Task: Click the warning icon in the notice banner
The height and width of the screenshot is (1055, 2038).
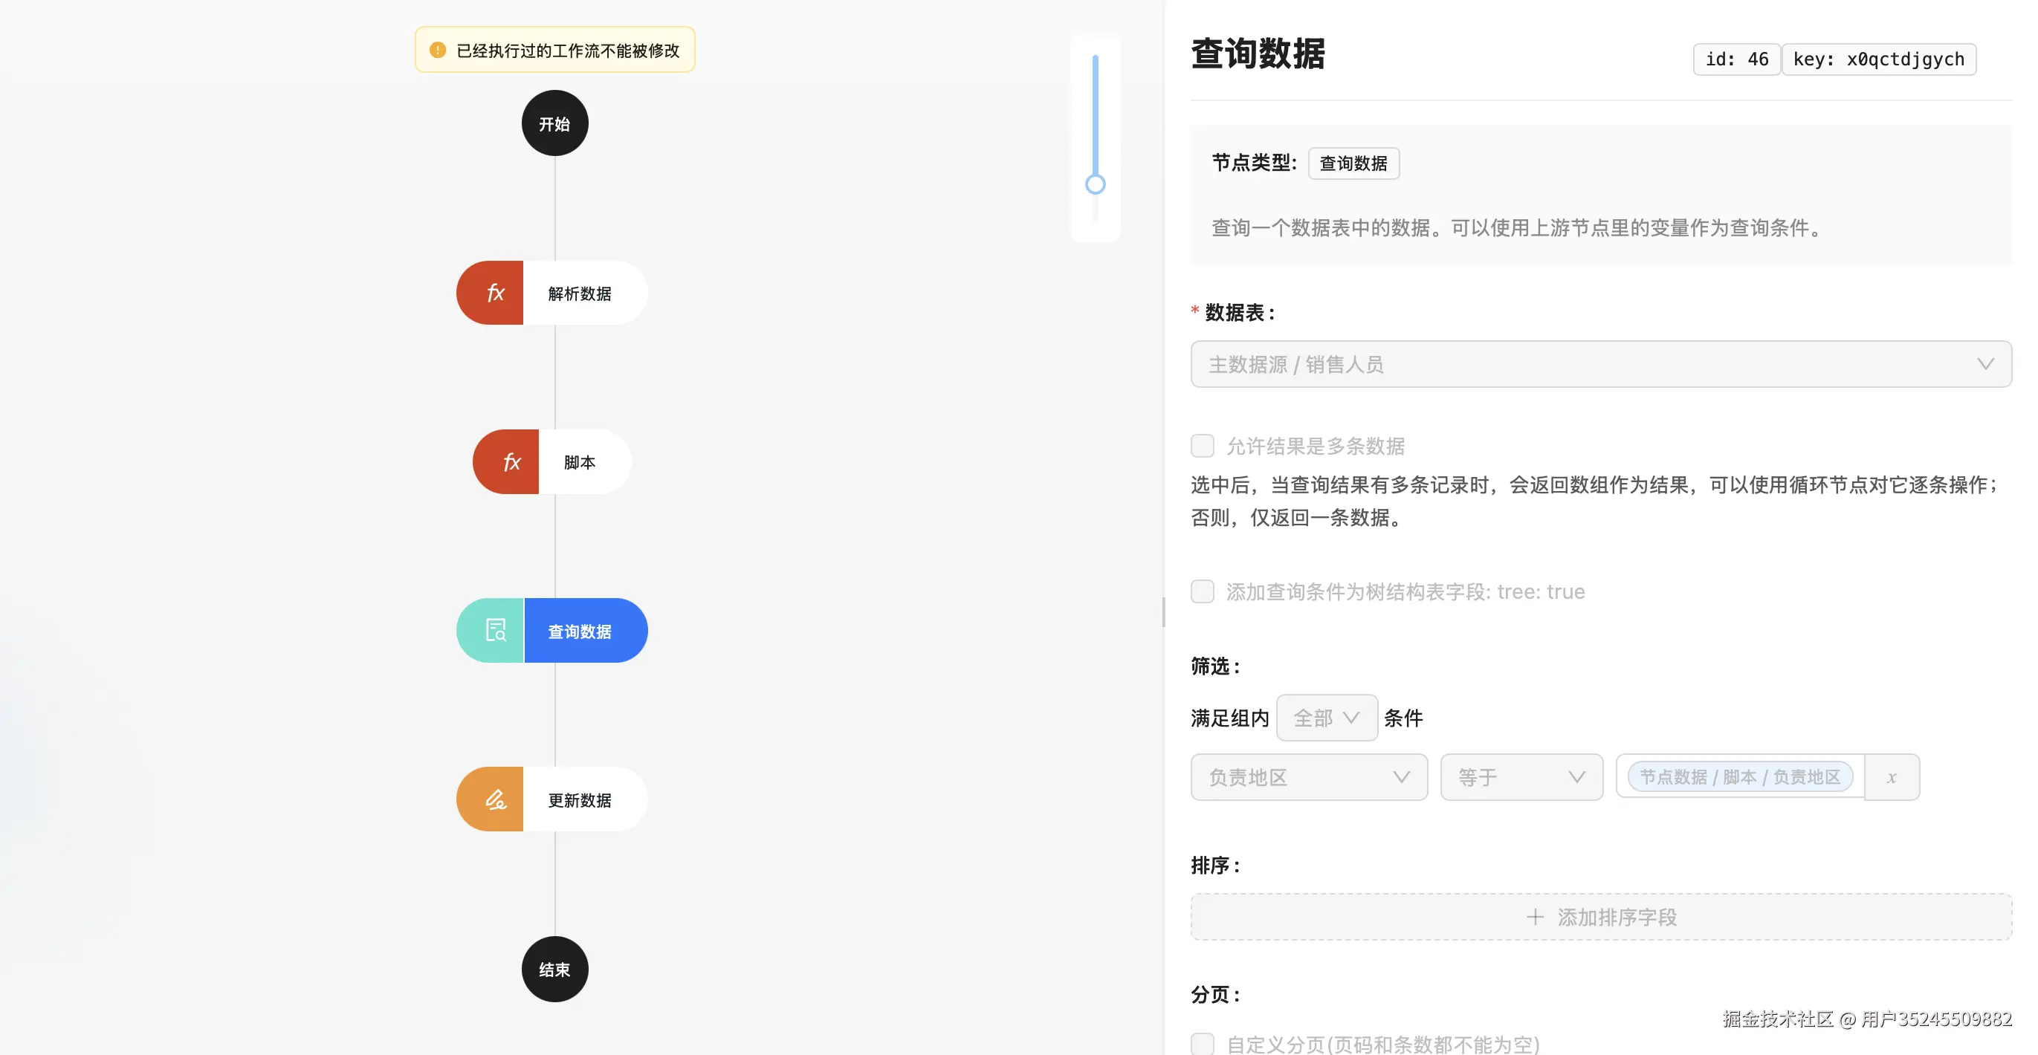Action: (438, 50)
